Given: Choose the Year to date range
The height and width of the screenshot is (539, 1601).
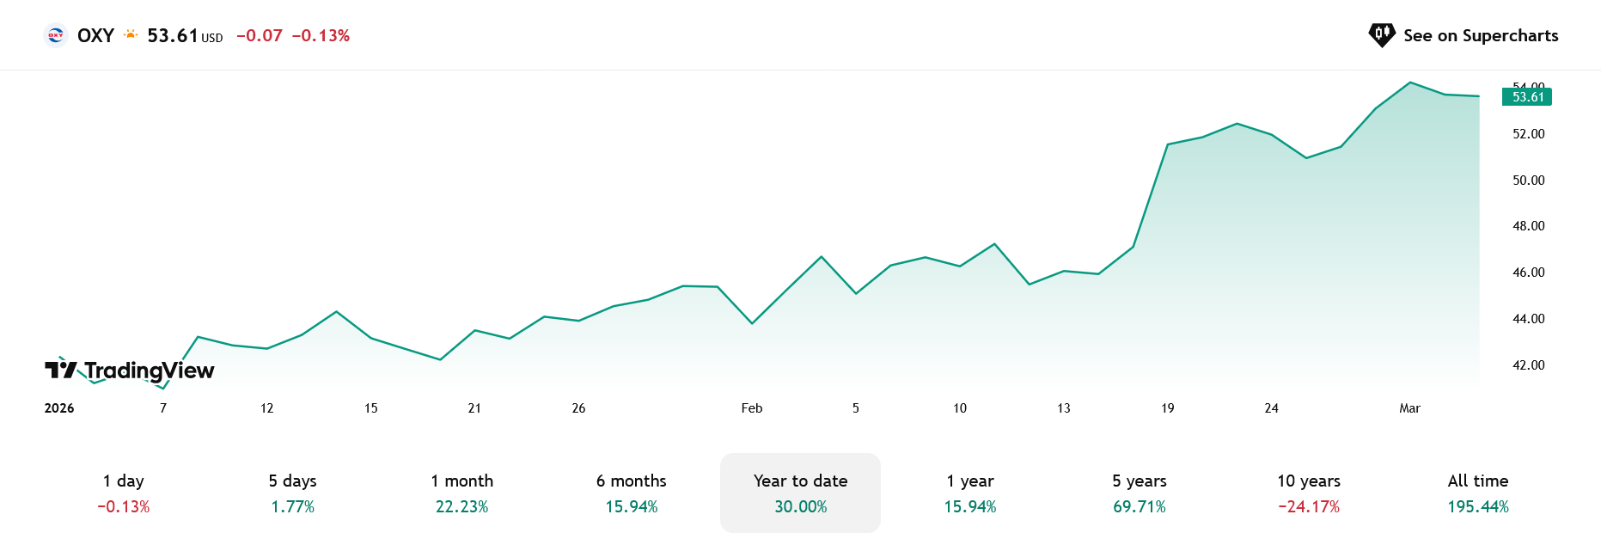Looking at the screenshot, I should [800, 493].
